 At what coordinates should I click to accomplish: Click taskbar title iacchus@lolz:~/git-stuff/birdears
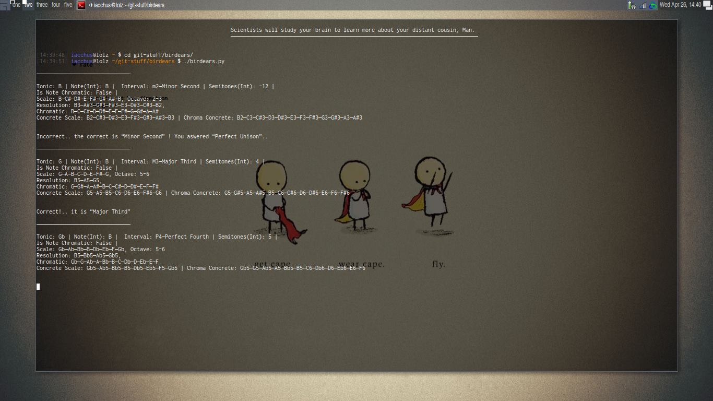pyautogui.click(x=127, y=5)
